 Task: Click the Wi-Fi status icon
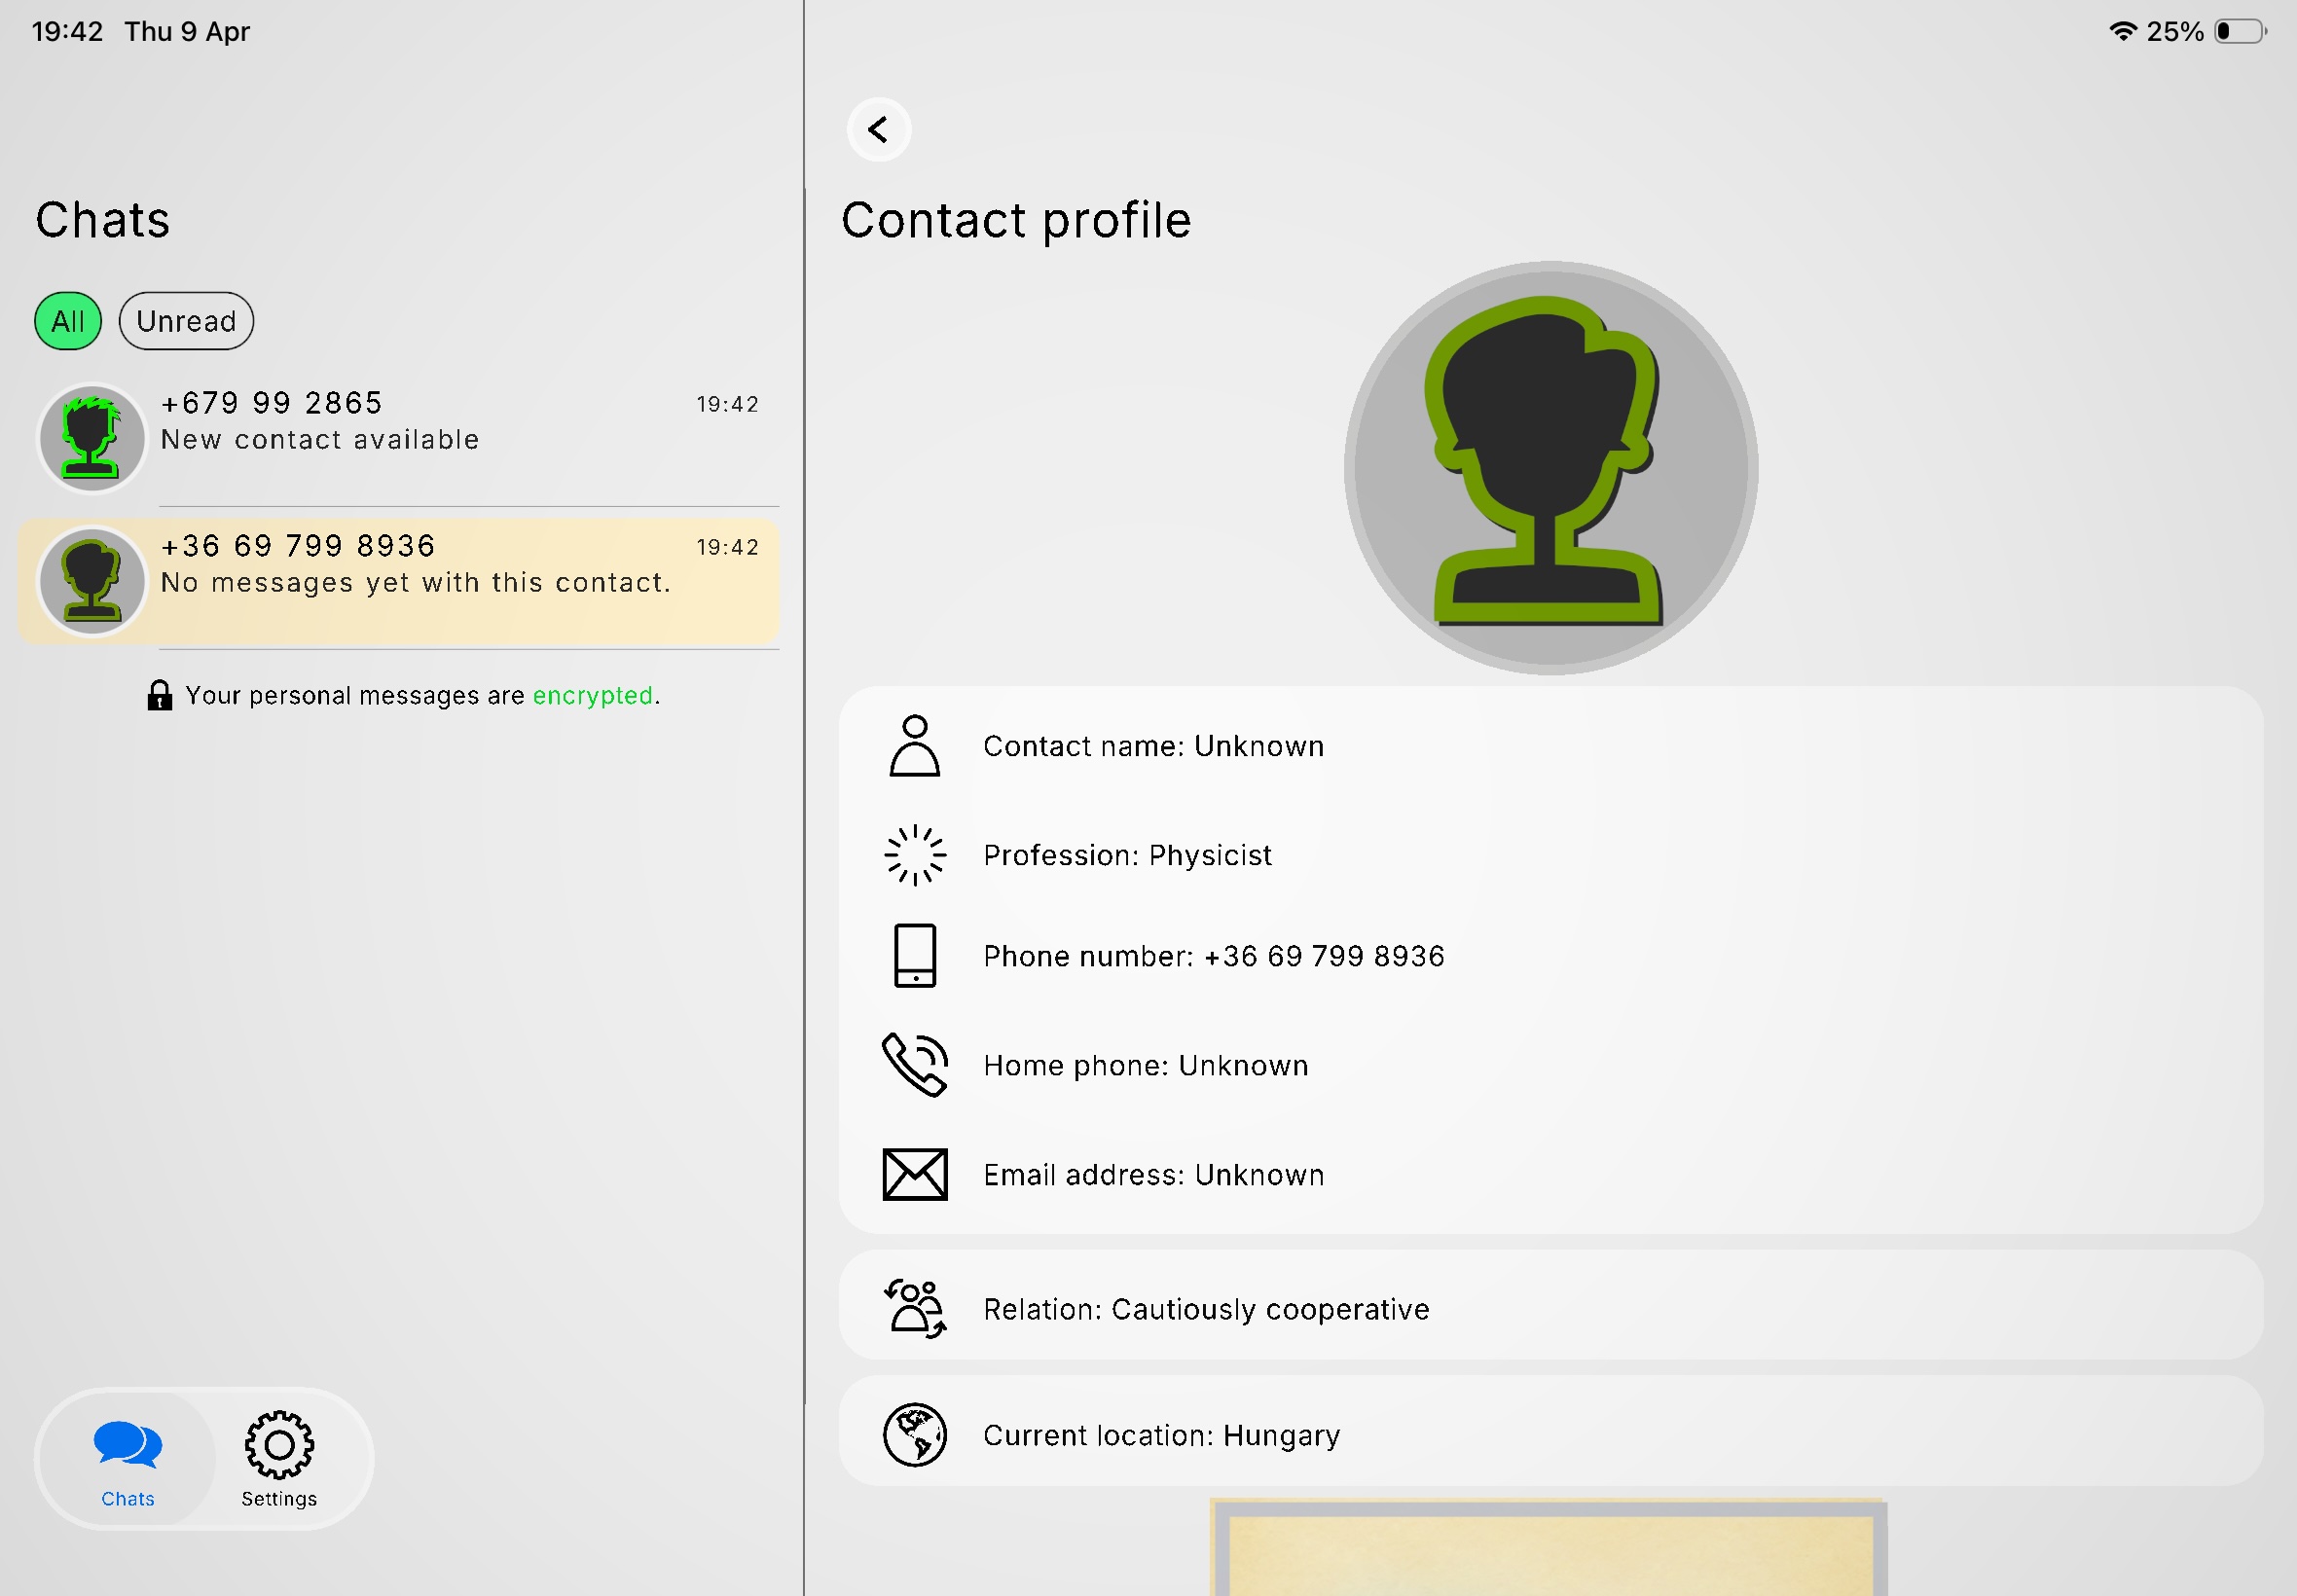pyautogui.click(x=2123, y=31)
